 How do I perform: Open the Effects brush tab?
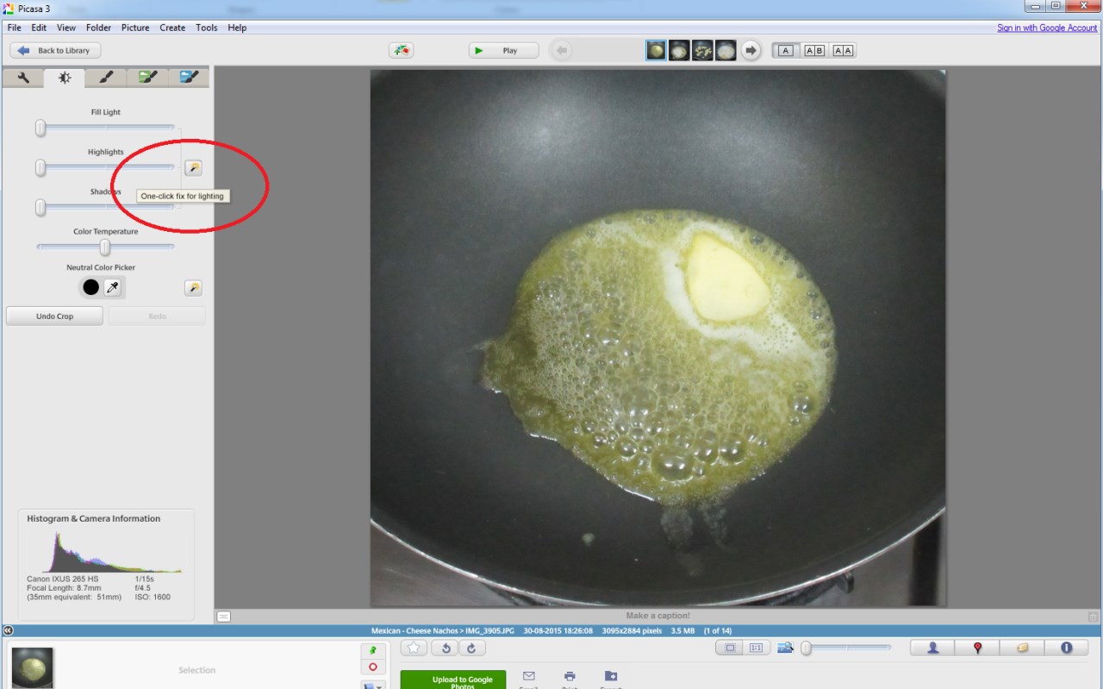pyautogui.click(x=106, y=78)
